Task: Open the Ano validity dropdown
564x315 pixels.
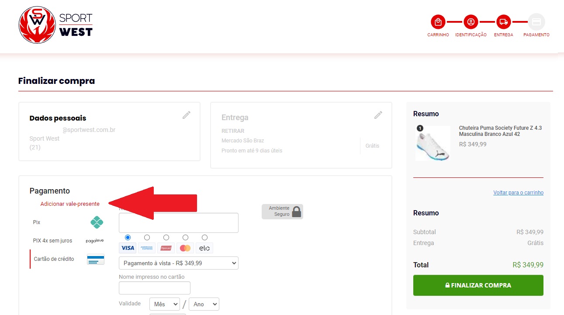Action: click(204, 304)
